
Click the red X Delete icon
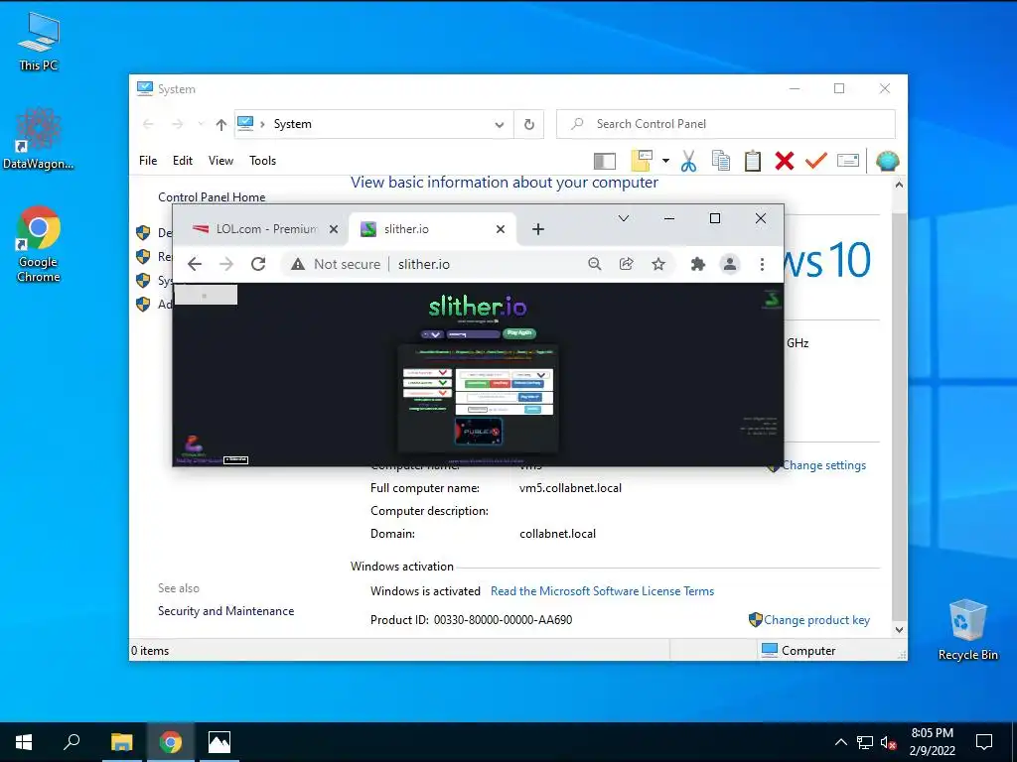(785, 161)
